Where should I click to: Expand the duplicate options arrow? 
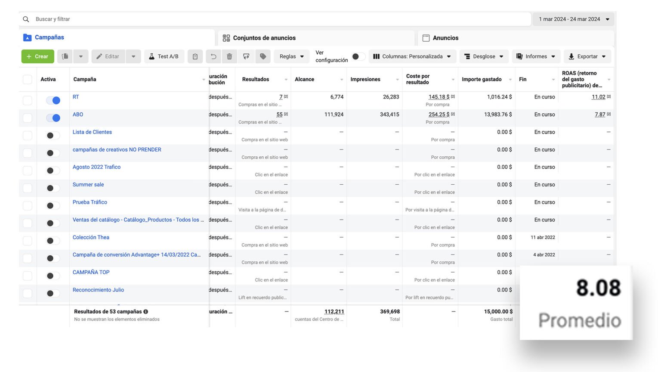pos(80,56)
